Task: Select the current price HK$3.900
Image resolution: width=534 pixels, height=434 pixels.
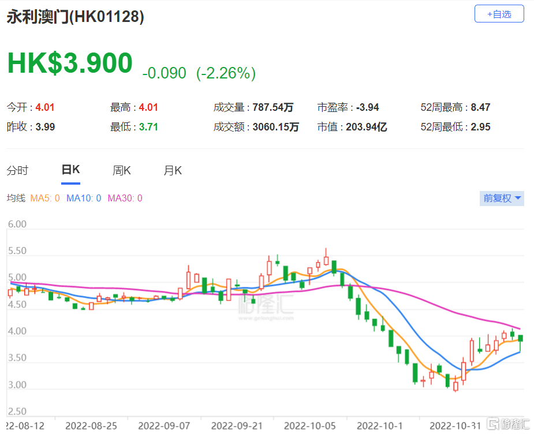Action: [x=69, y=63]
